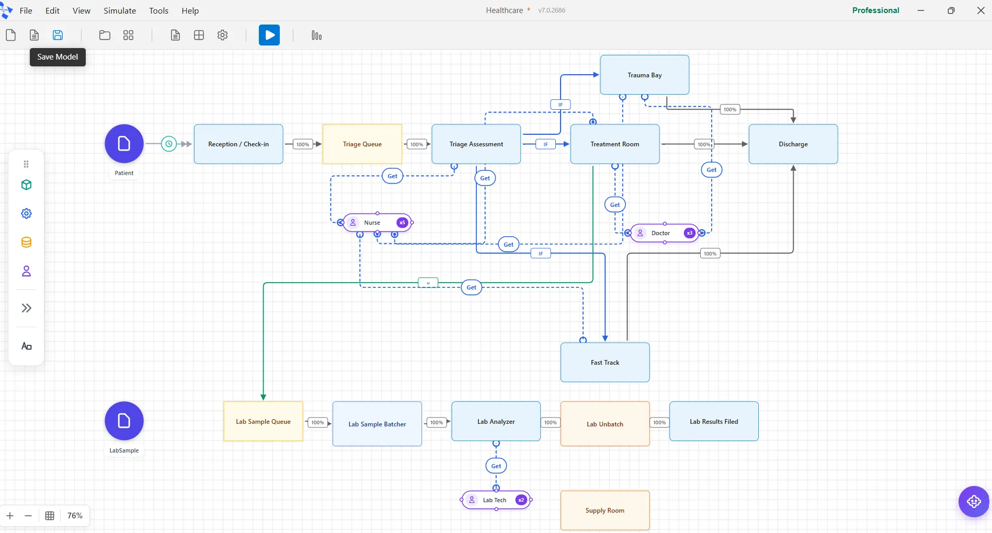This screenshot has height=533, width=992.
Task: Select the Reception / Check-in activity
Action: tap(238, 144)
